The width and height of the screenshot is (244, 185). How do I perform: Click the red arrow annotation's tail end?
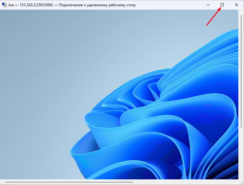click(x=207, y=25)
